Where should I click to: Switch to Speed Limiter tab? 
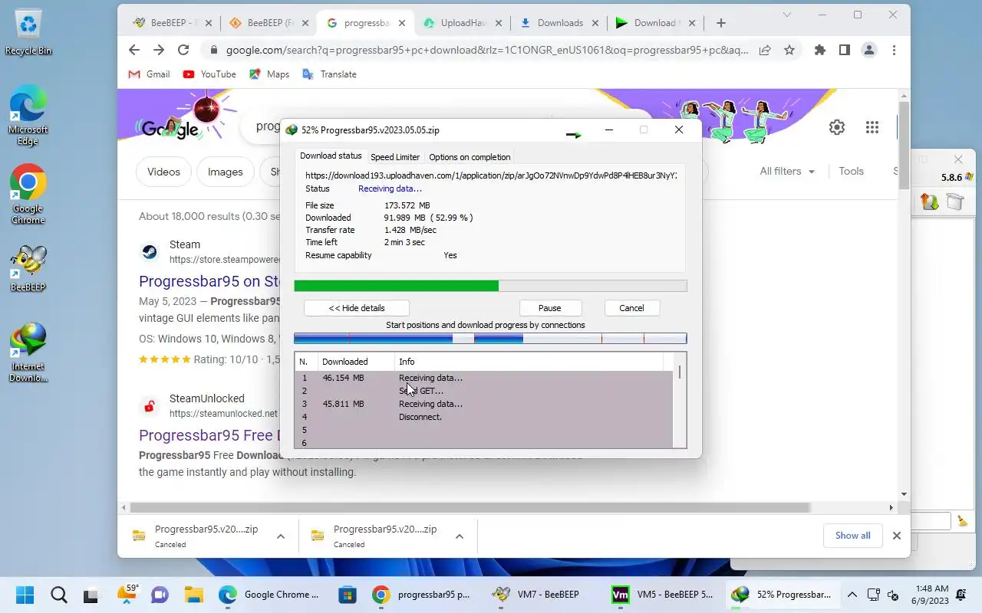395,157
